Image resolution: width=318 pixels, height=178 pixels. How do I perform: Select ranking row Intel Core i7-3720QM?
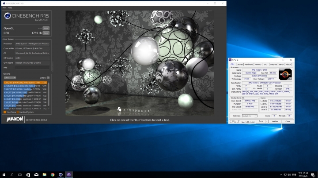pos(25,102)
